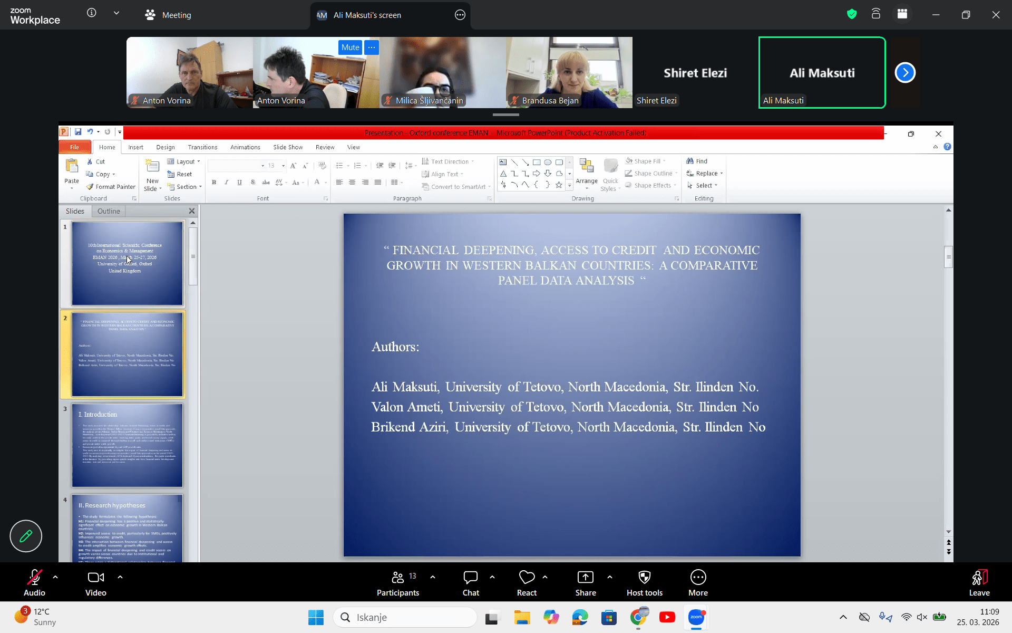Expand Audio settings arrow

tap(55, 577)
